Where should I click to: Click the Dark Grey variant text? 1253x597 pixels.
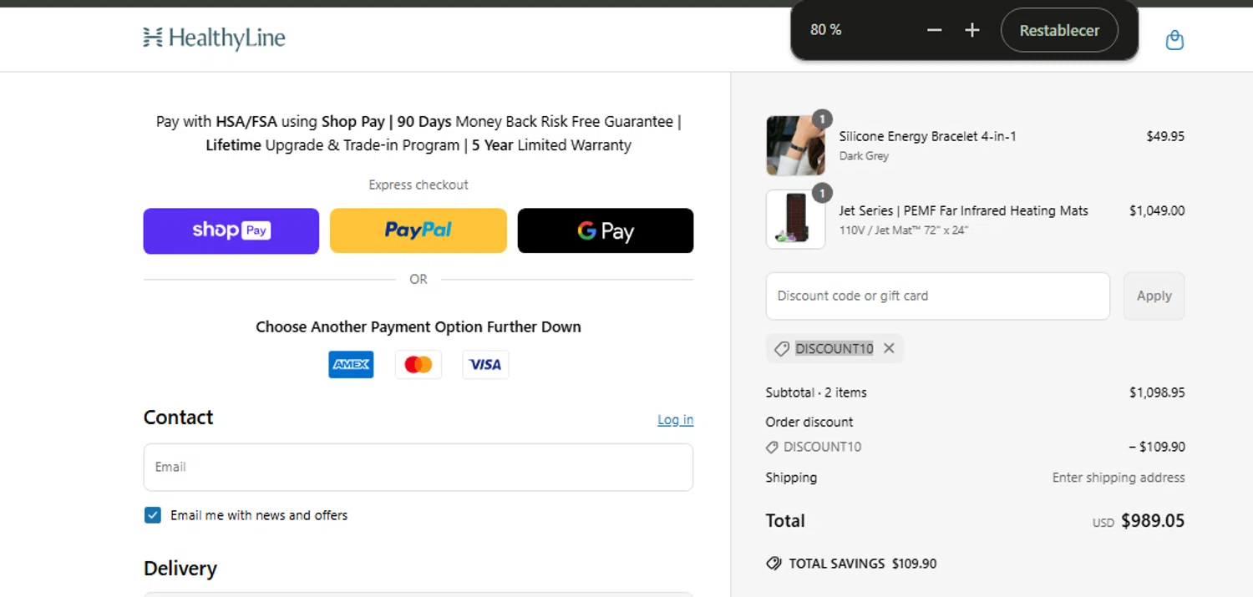point(864,156)
